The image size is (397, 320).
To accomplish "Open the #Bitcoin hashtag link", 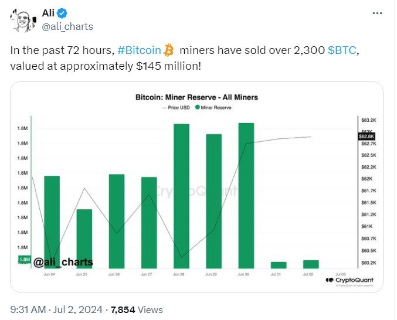I will point(138,51).
